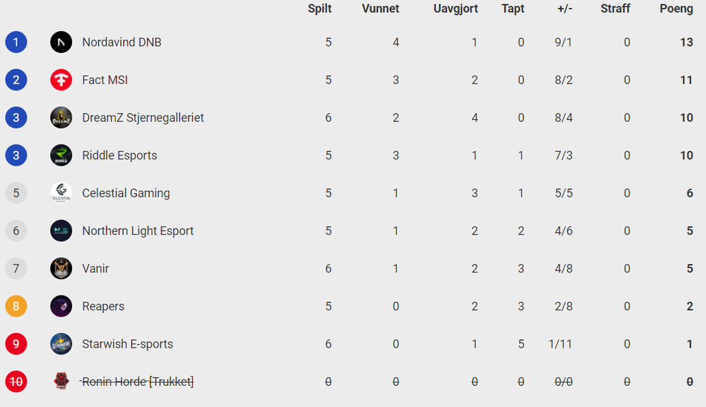
Task: Open the struck-through Ronin Horde [Trukket] entry
Action: [137, 382]
